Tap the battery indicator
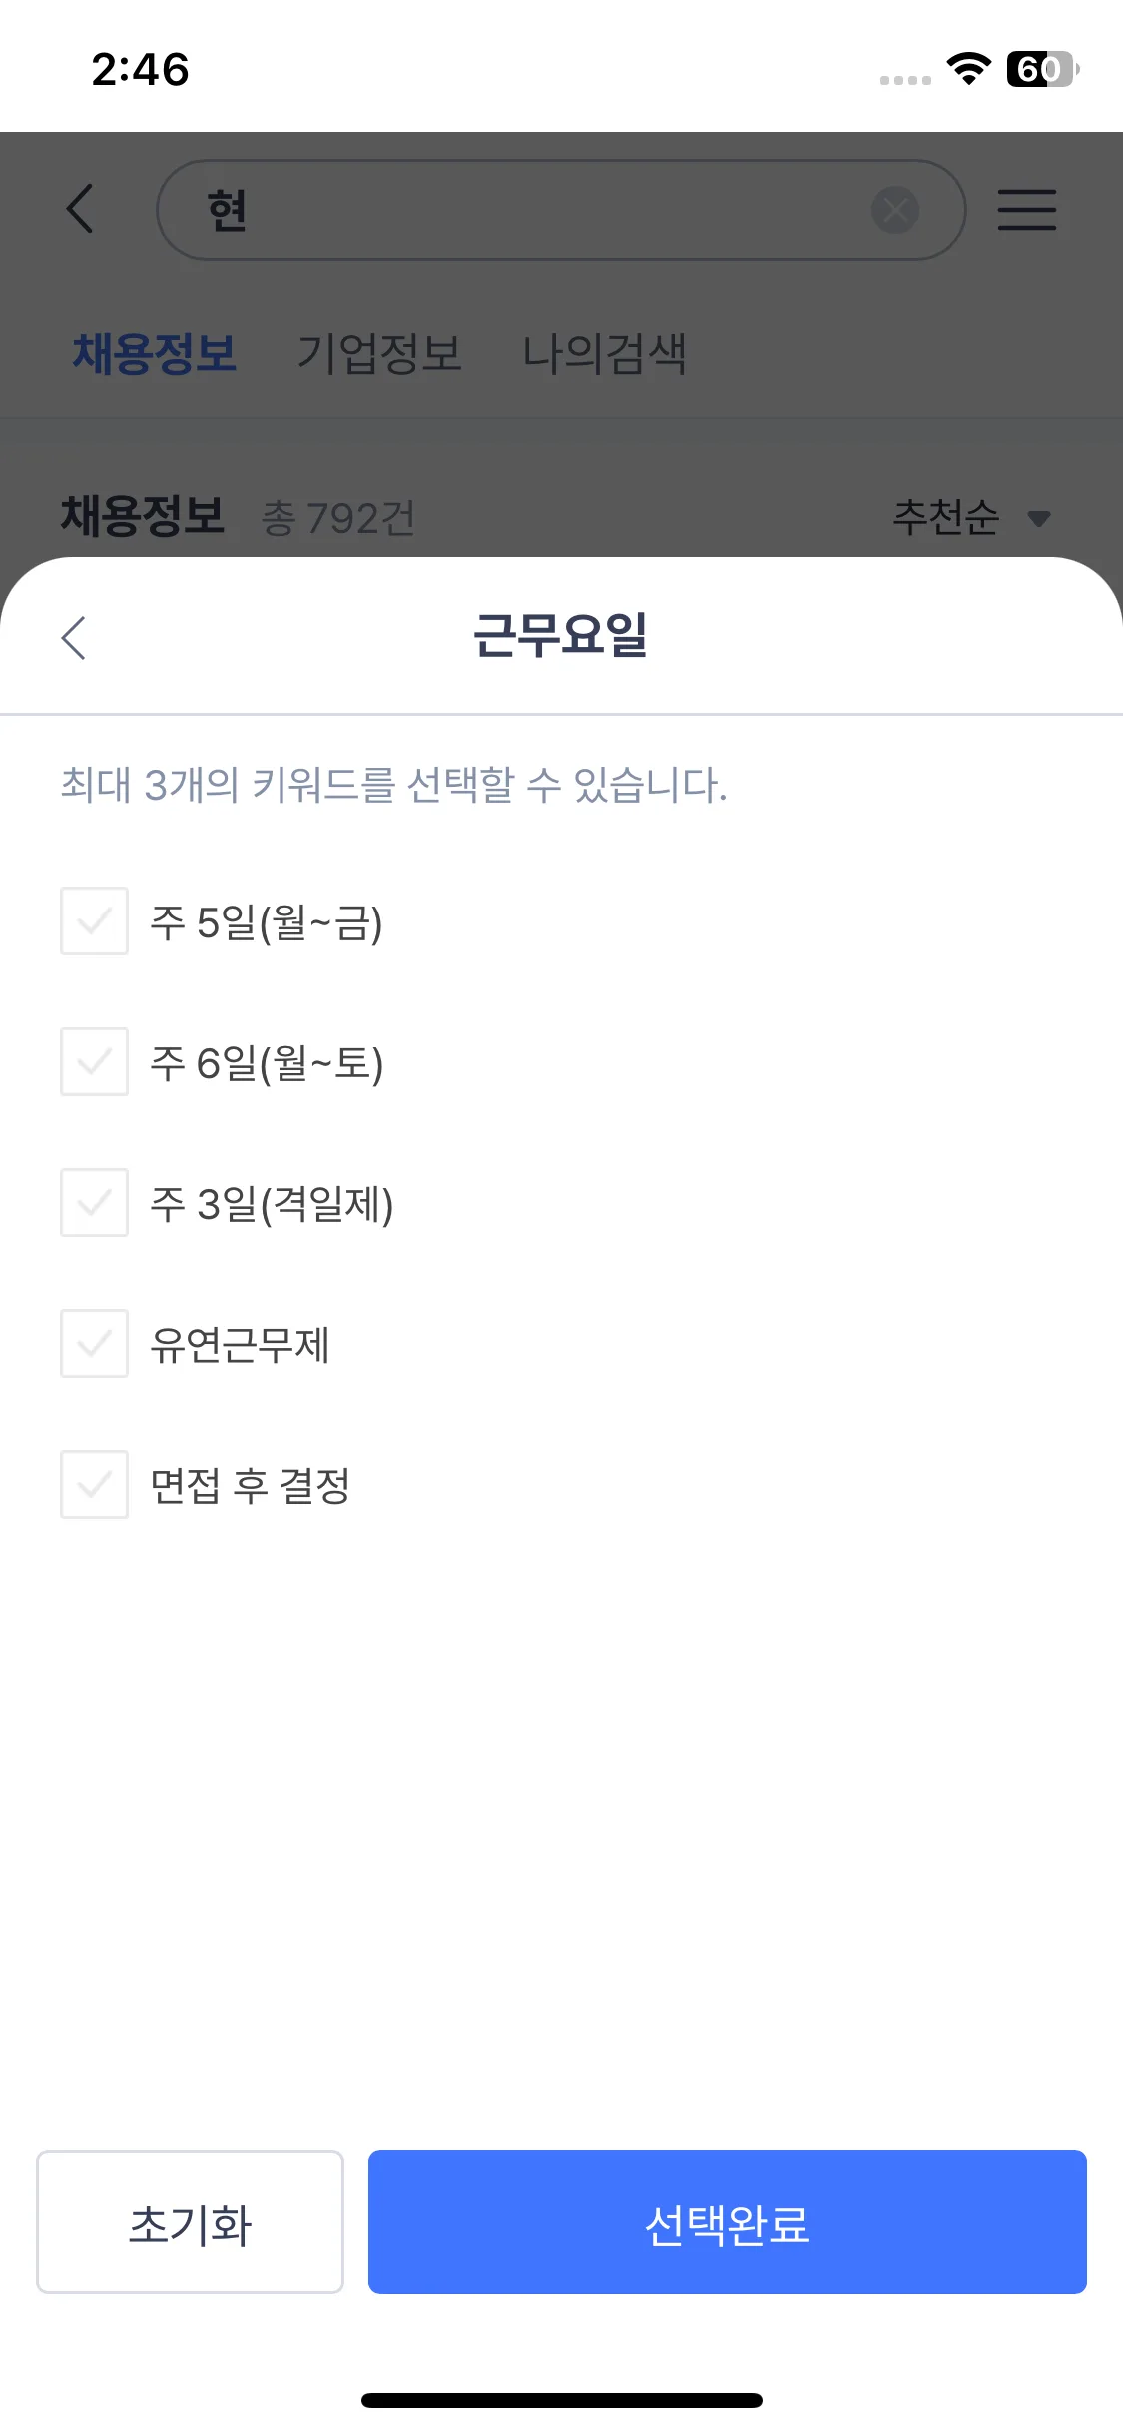 tap(1041, 69)
